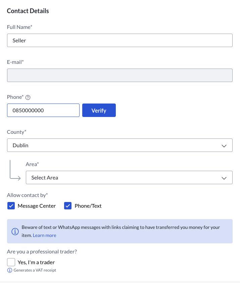240x283 pixels.
Task: Click the "Phone/Text" label text
Action: tap(88, 206)
